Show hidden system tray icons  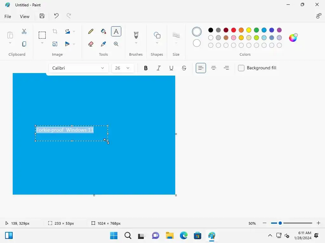pos(270,235)
